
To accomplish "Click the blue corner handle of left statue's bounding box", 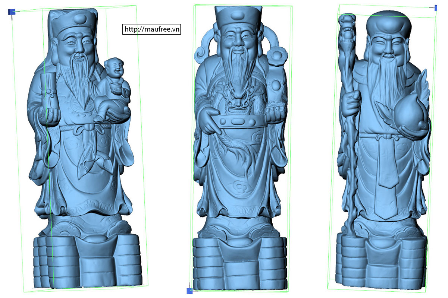I will coord(12,12).
